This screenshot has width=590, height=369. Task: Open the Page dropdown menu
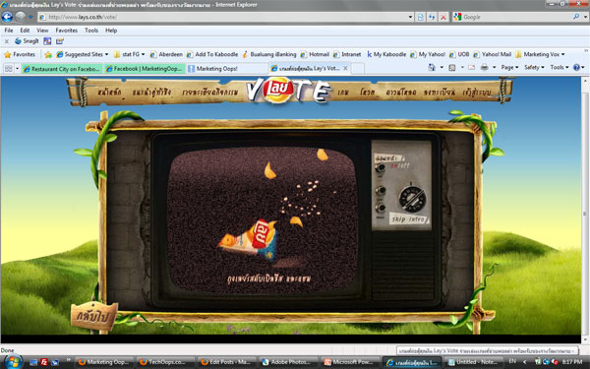[x=509, y=67]
